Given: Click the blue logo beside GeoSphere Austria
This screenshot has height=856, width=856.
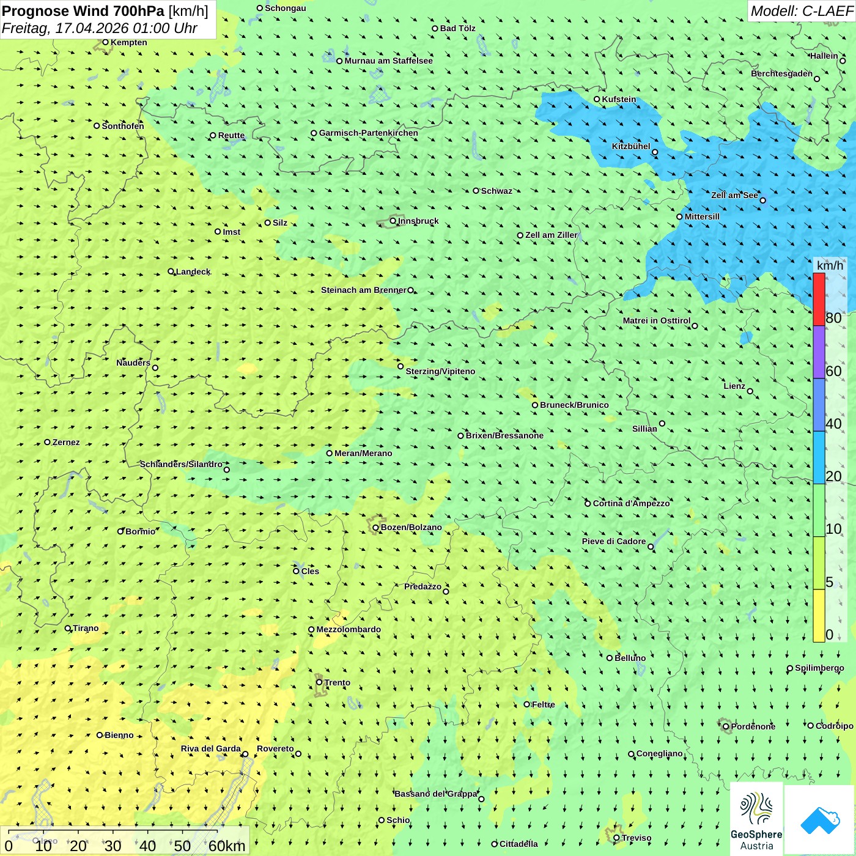Looking at the screenshot, I should coord(819,820).
